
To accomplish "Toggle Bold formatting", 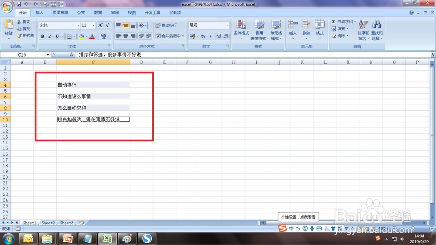I will point(43,36).
